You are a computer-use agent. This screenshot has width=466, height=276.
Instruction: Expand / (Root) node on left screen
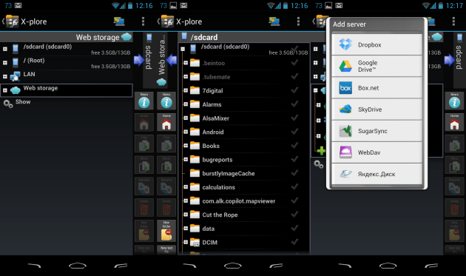[x=5, y=63]
